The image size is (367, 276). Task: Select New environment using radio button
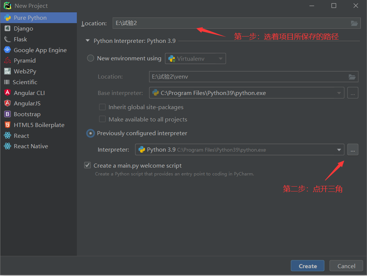pos(91,58)
